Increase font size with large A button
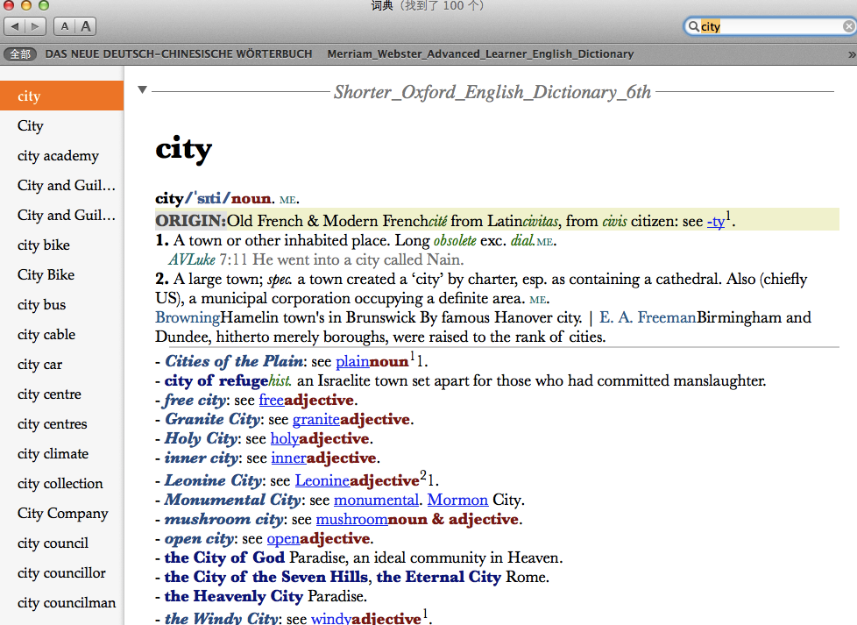857x625 pixels. (x=86, y=26)
